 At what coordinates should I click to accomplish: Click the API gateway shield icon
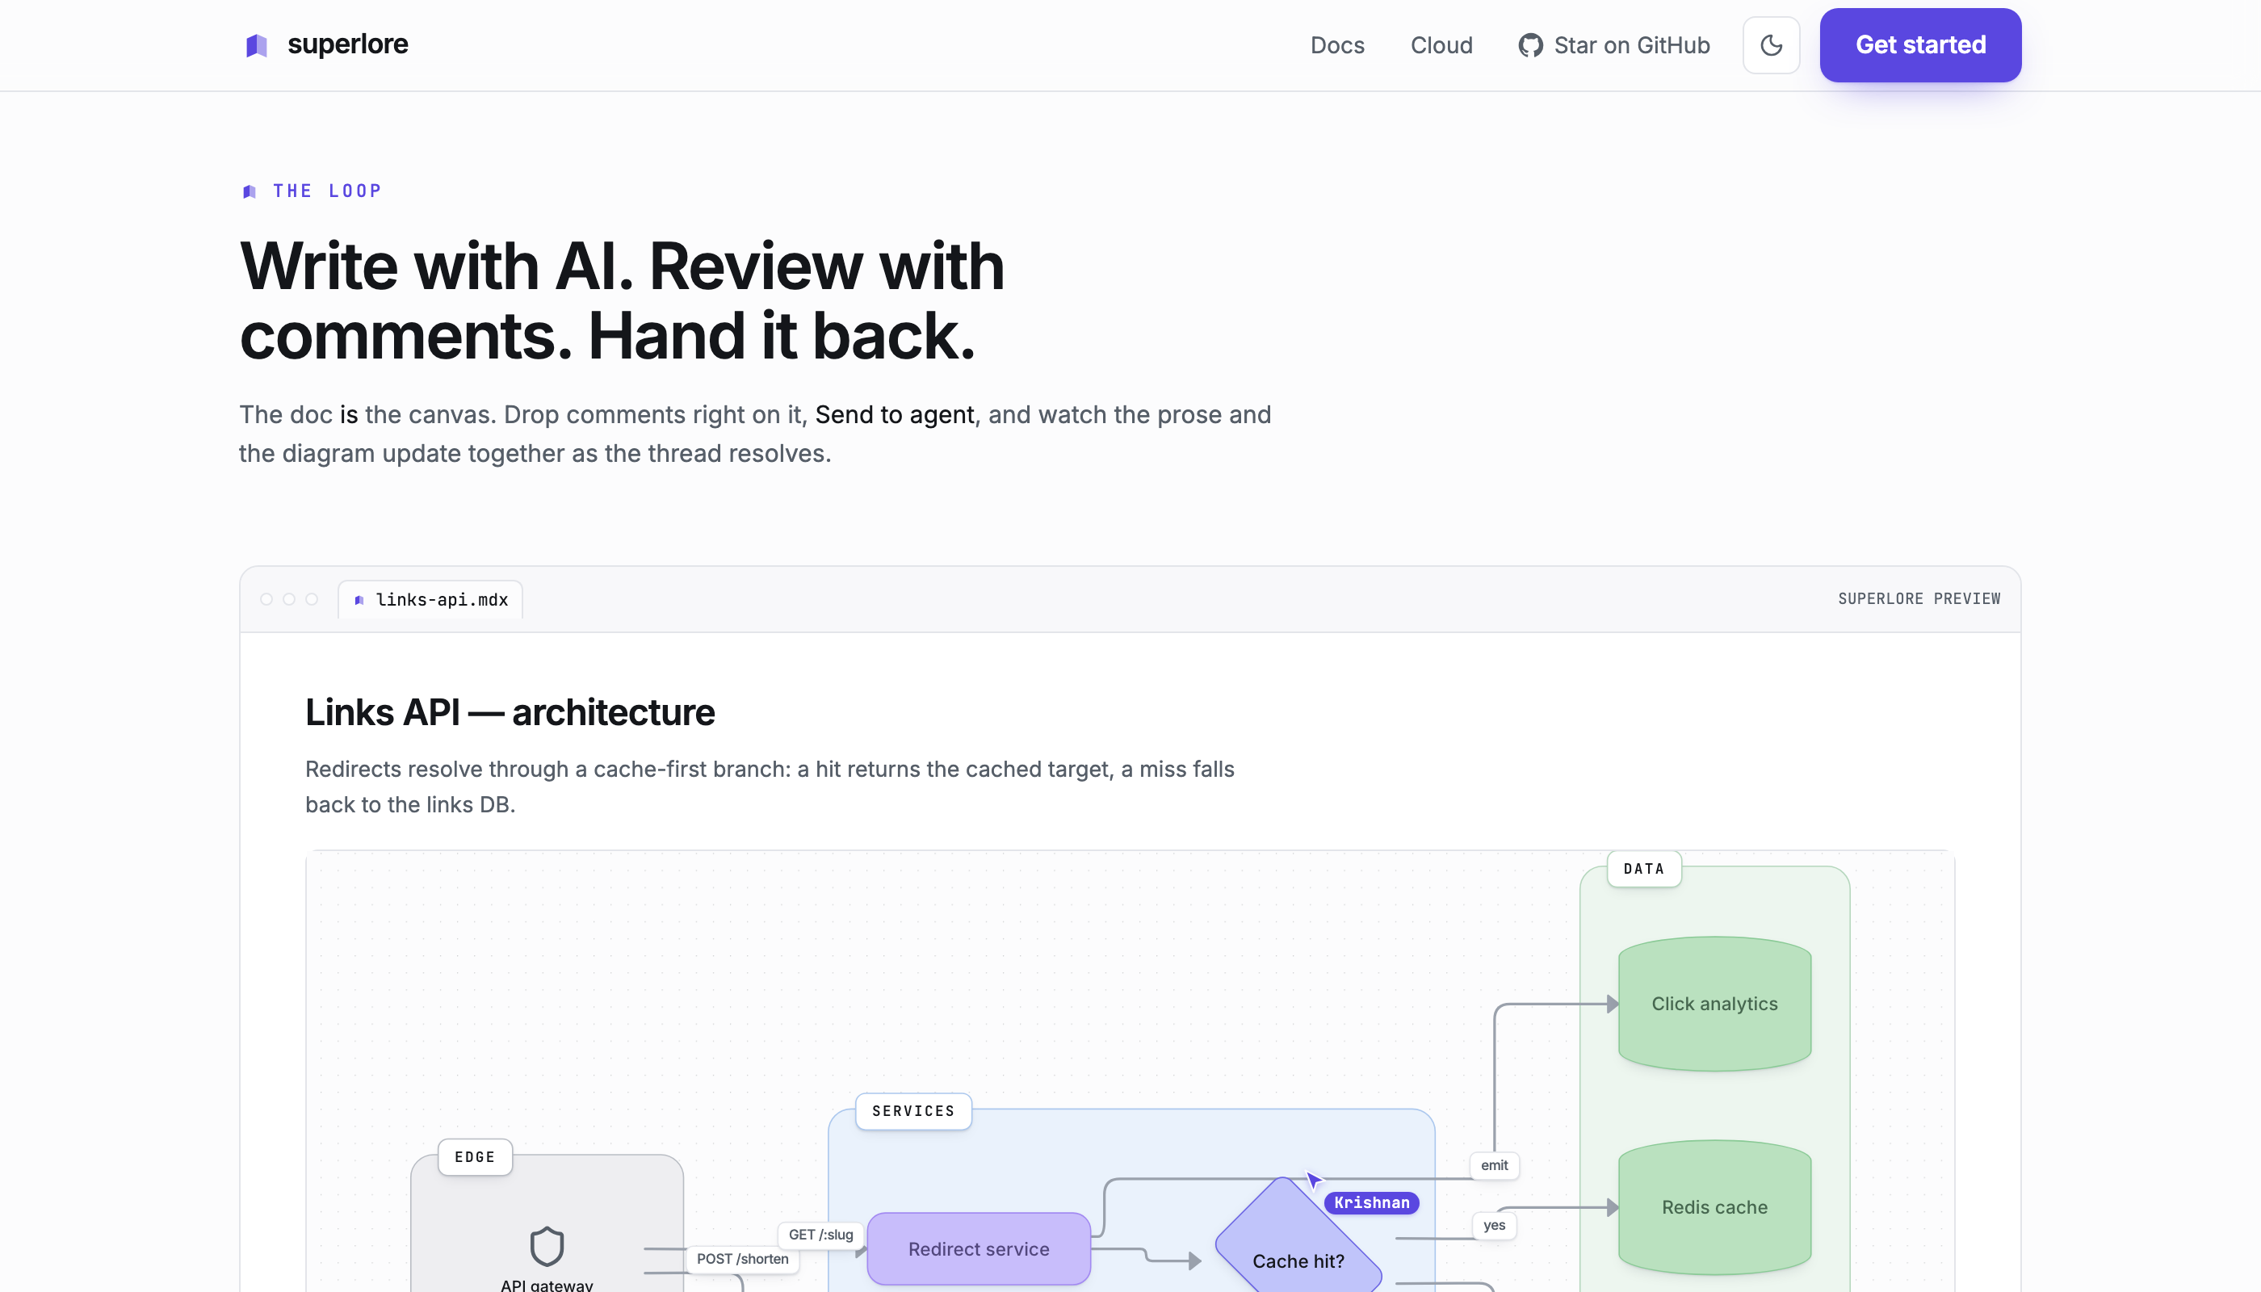point(547,1246)
